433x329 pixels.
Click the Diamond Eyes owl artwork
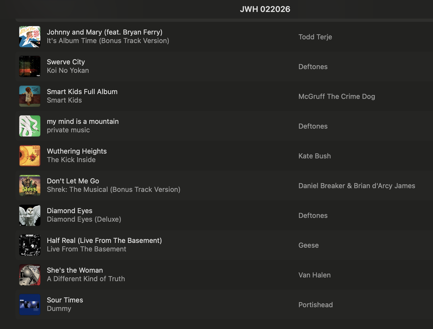[30, 215]
